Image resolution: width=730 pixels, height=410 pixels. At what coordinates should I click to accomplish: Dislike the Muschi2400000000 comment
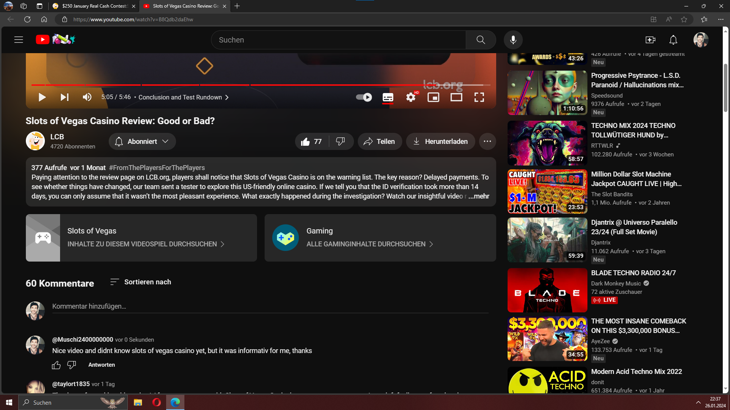tap(71, 365)
